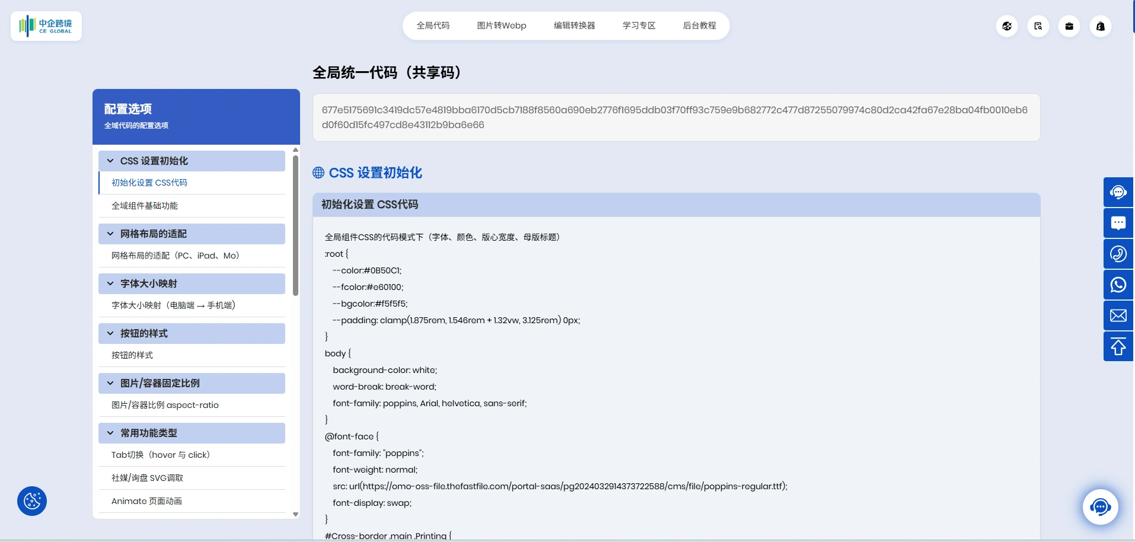
Task: Click the document search icon in header
Action: tap(1038, 26)
